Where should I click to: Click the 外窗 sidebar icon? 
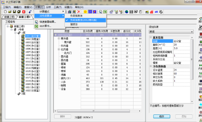click(200, 42)
